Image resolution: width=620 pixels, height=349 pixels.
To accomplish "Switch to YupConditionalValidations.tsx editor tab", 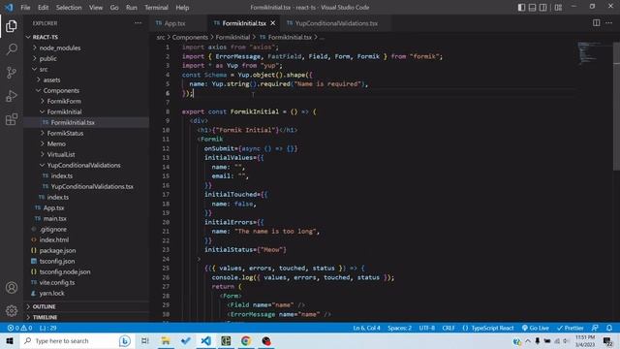I will click(x=336, y=23).
